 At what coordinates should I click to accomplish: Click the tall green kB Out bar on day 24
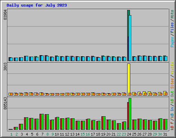(130, 114)
